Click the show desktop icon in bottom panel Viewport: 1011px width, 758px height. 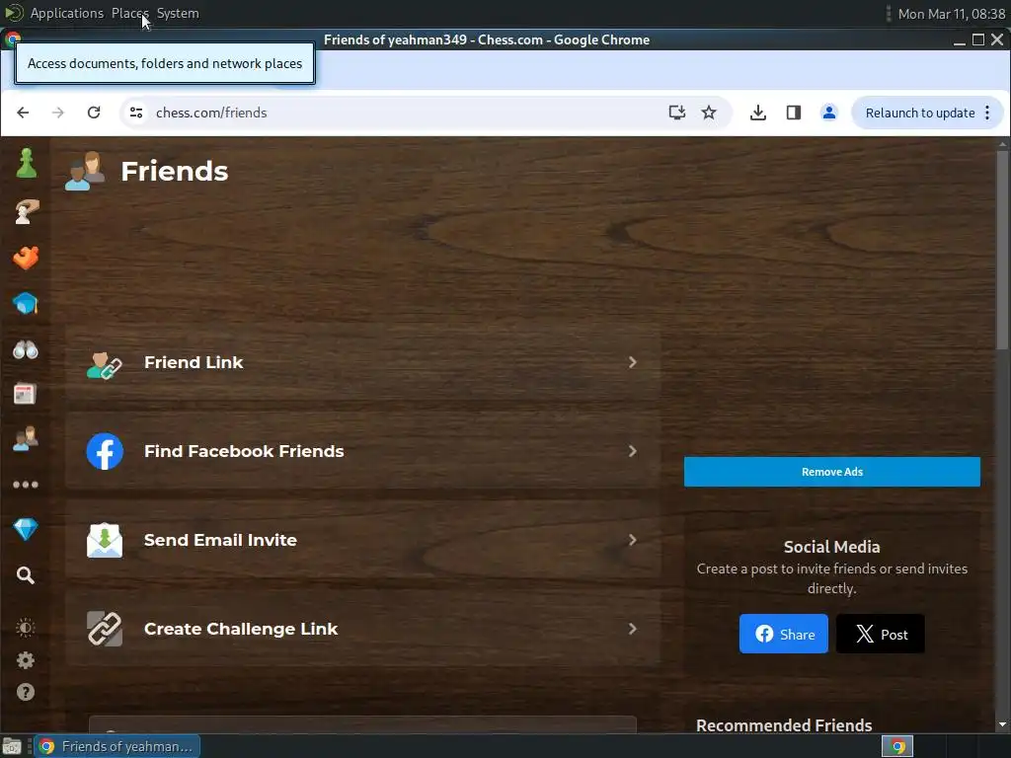(12, 746)
